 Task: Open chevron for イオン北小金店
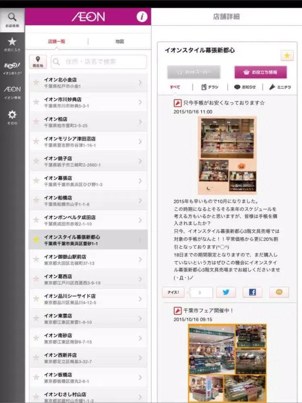click(140, 82)
